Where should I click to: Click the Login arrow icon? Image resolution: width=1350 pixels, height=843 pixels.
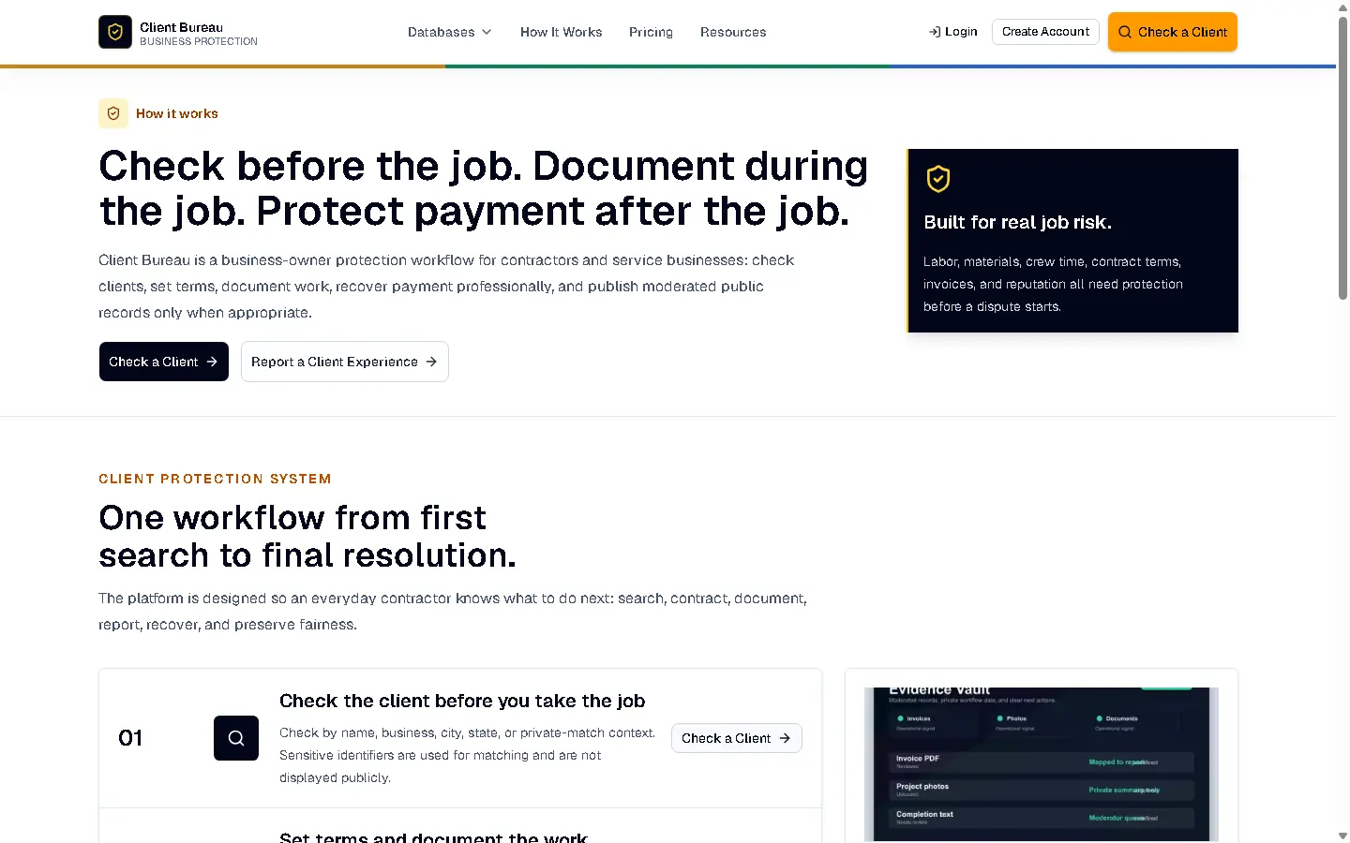pos(935,32)
